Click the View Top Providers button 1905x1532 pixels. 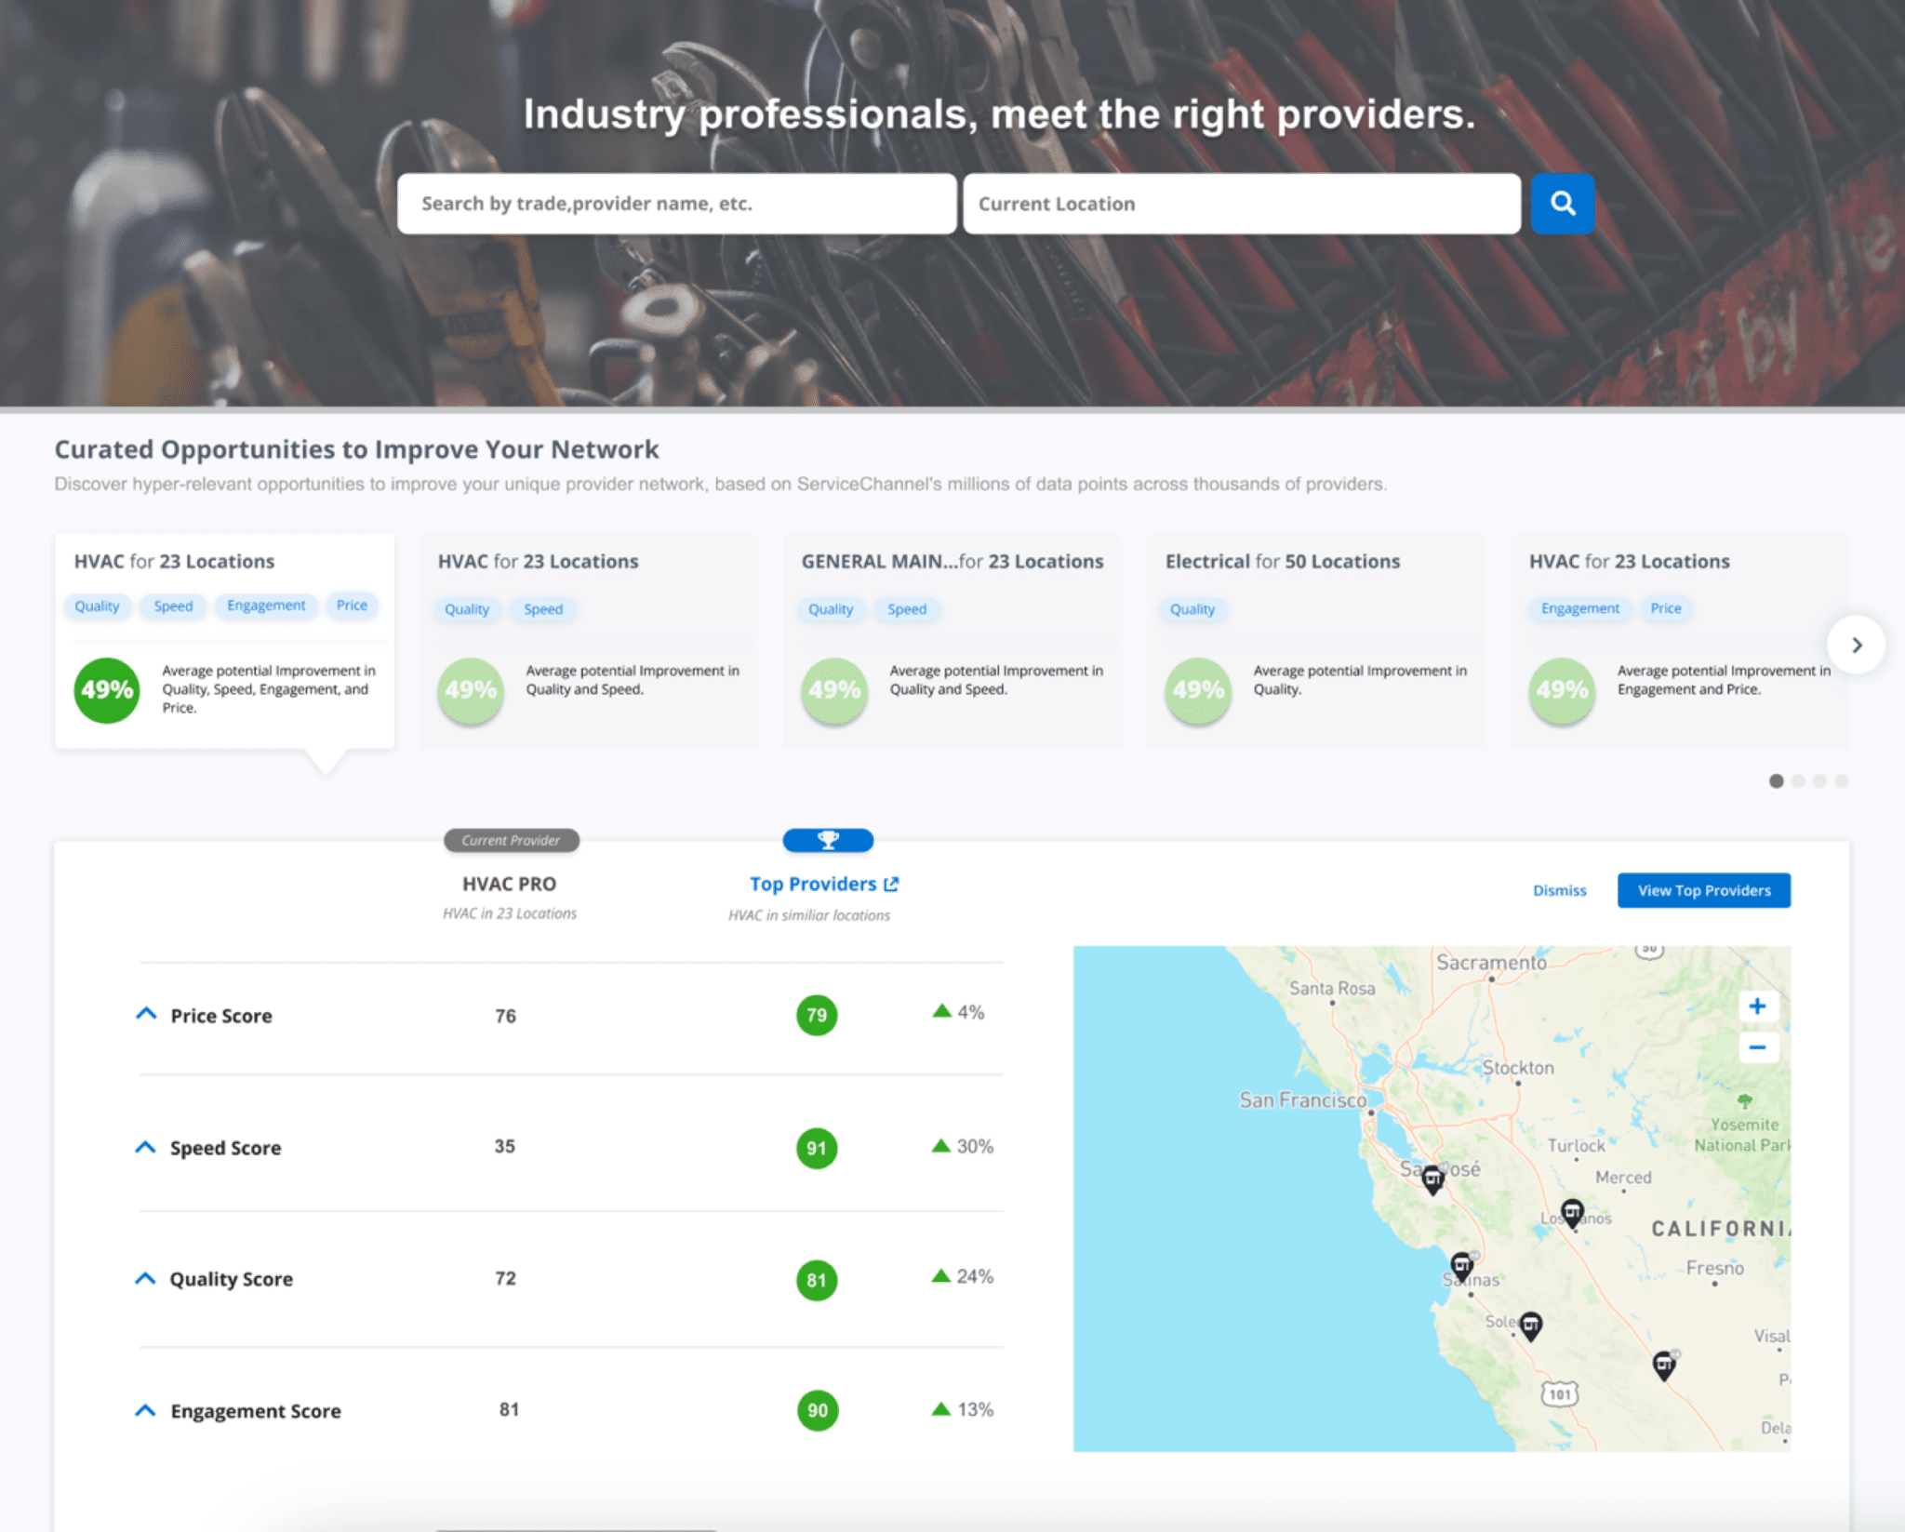(1703, 890)
